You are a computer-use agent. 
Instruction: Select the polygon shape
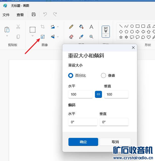pyautogui.click(x=149, y=26)
